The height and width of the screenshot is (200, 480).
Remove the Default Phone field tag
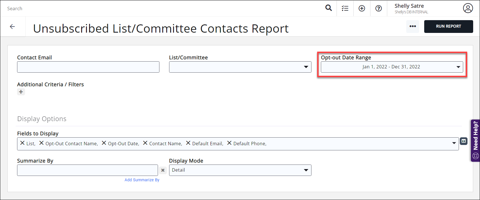click(x=229, y=143)
